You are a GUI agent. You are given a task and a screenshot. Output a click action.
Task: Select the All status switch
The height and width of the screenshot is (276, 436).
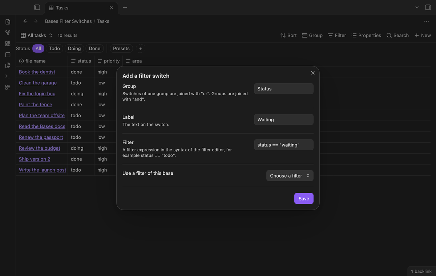38,48
